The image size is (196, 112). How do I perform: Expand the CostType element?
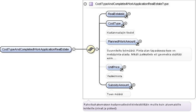125,23
